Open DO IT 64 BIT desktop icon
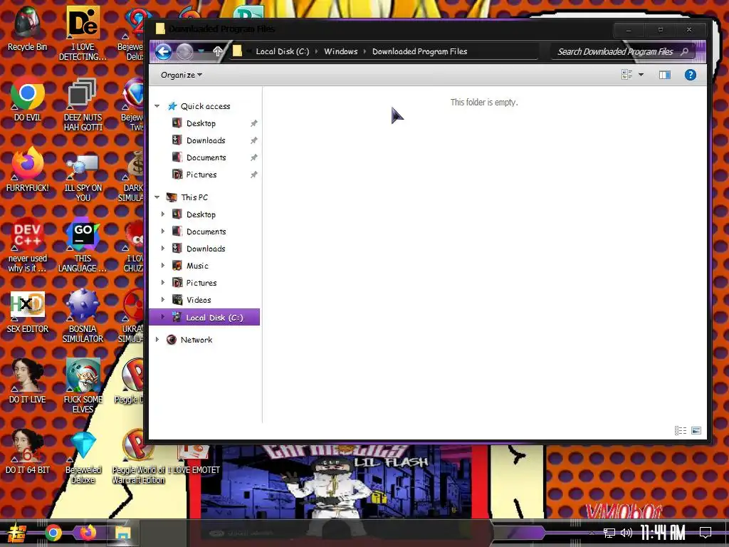The image size is (729, 547). [x=28, y=452]
